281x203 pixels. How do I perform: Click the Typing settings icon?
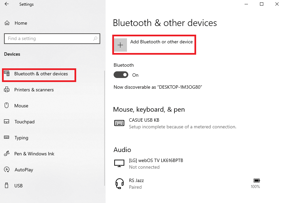6,138
